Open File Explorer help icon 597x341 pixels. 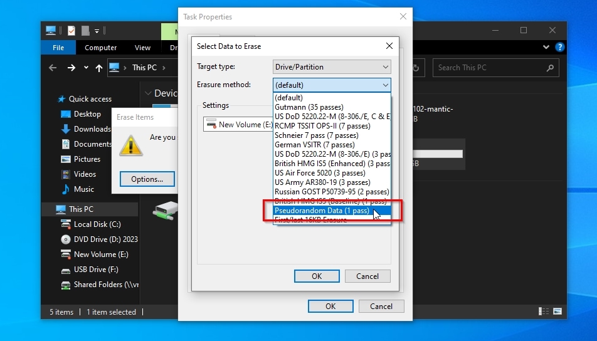[559, 47]
